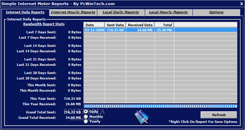The width and height of the screenshot is (245, 130).
Task: Click the notebook and pen report icon
Action: (x=141, y=117)
